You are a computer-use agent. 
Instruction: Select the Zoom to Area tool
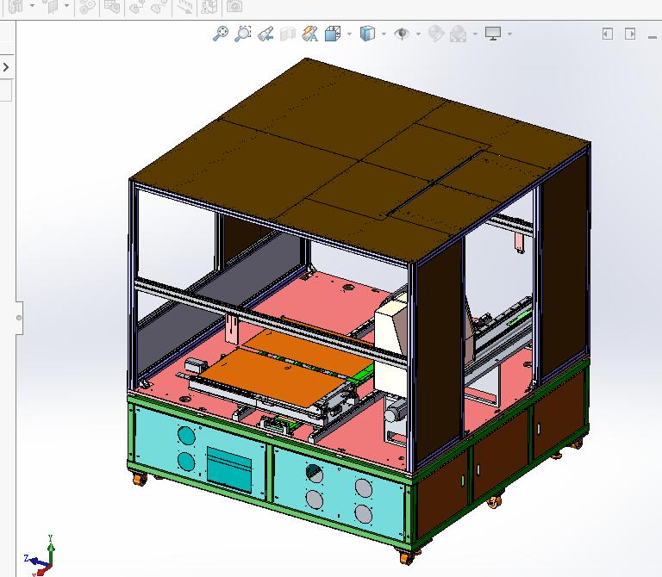tap(243, 34)
